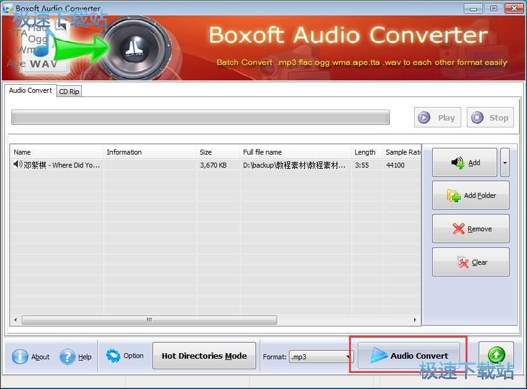Click the Add Folder icon button
The width and height of the screenshot is (527, 389).
(454, 195)
